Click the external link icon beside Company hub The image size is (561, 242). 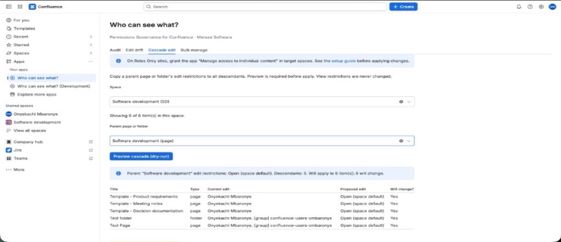[x=91, y=142]
